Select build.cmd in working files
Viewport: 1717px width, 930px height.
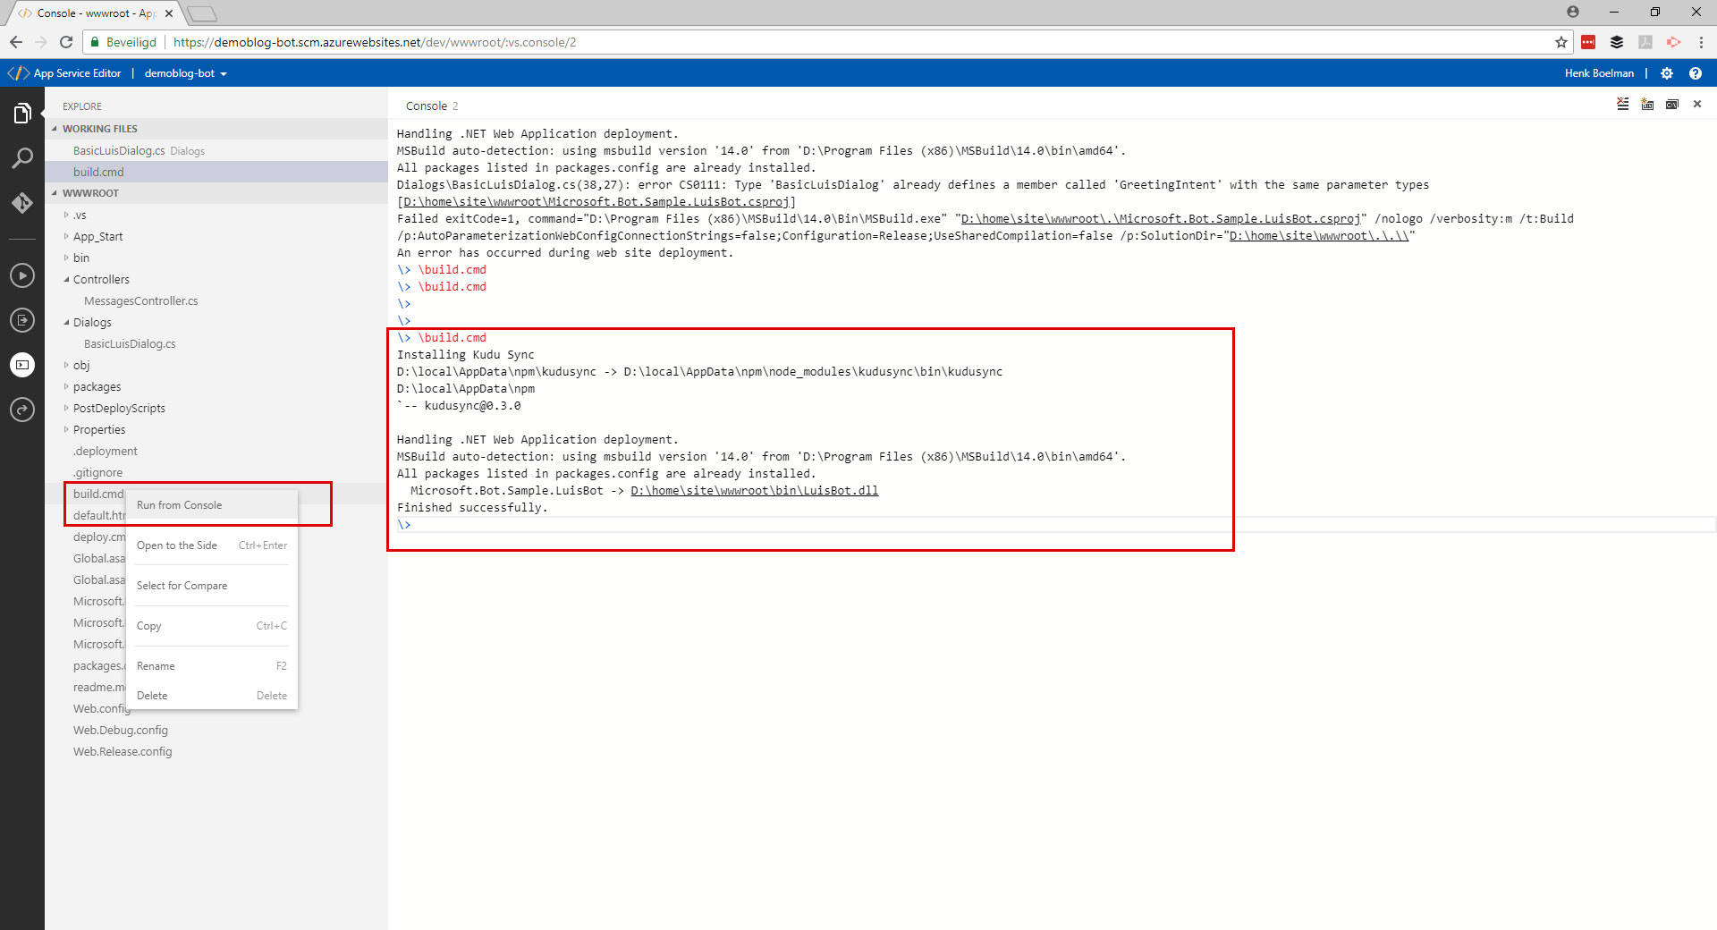tap(216, 172)
